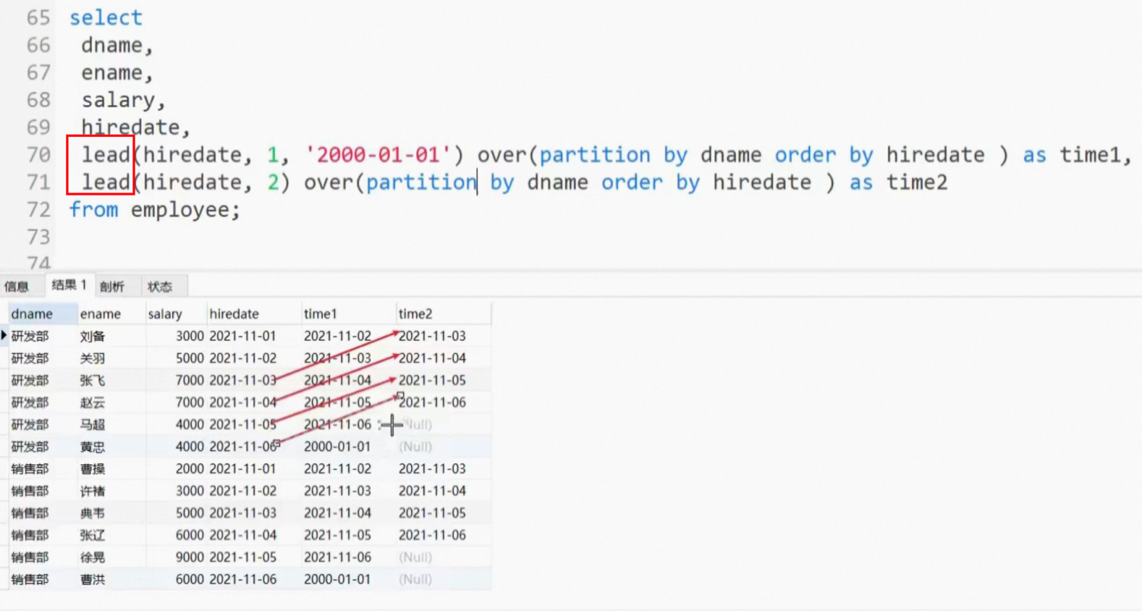
Task: Click the (Null) time2 cell in 黄忠's row
Action: 416,446
